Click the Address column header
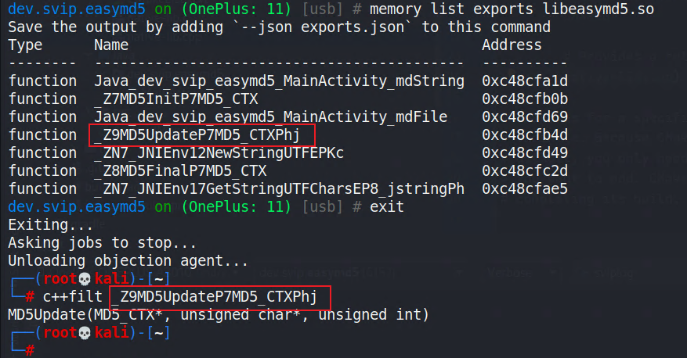687x358 pixels. coord(512,45)
